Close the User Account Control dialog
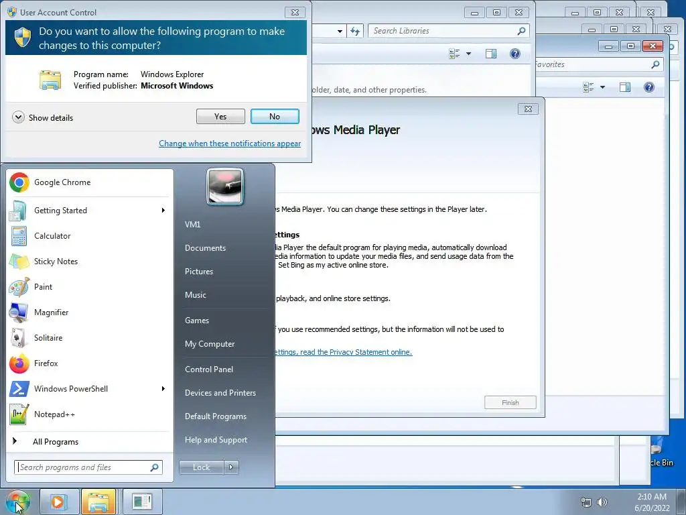This screenshot has height=515, width=686. pos(295,12)
